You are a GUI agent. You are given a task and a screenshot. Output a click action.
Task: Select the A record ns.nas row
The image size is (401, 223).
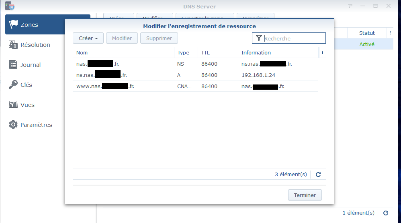(x=195, y=75)
